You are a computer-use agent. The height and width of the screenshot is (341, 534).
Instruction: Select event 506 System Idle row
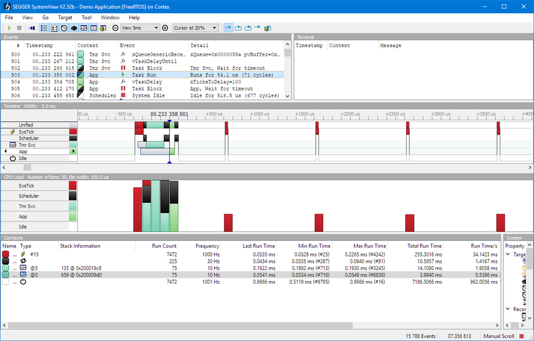pyautogui.click(x=142, y=96)
